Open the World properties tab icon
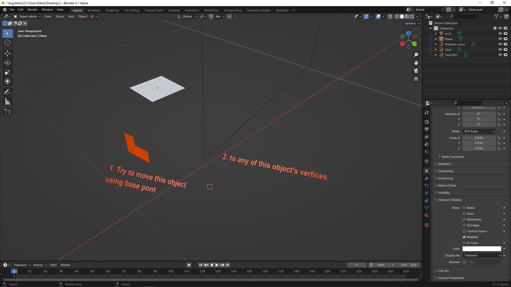Viewport: 511px width, 287px height. [x=427, y=152]
